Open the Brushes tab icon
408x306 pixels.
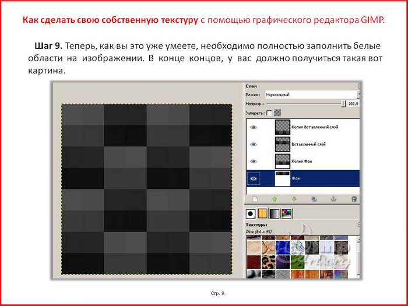pos(251,214)
